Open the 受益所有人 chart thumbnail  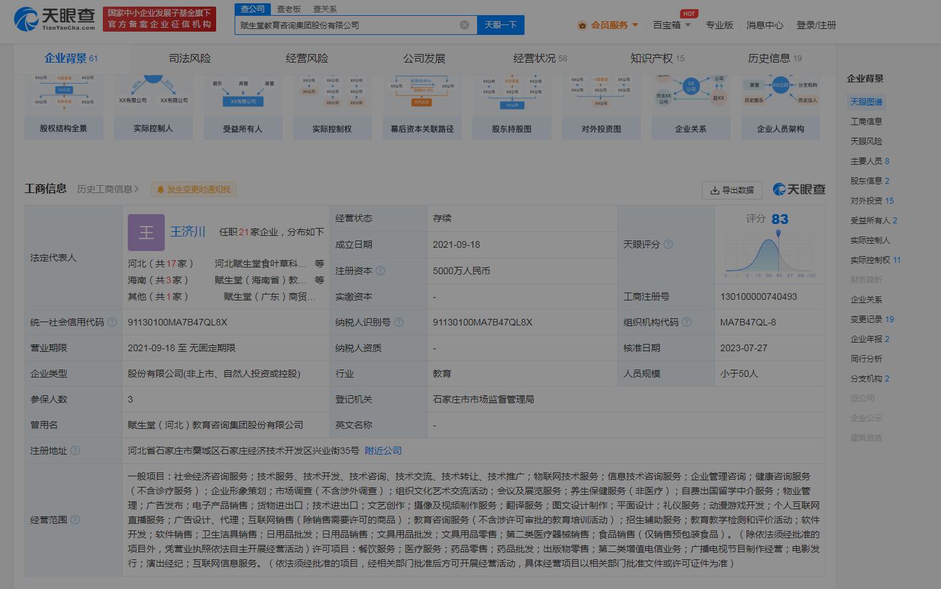pyautogui.click(x=242, y=107)
